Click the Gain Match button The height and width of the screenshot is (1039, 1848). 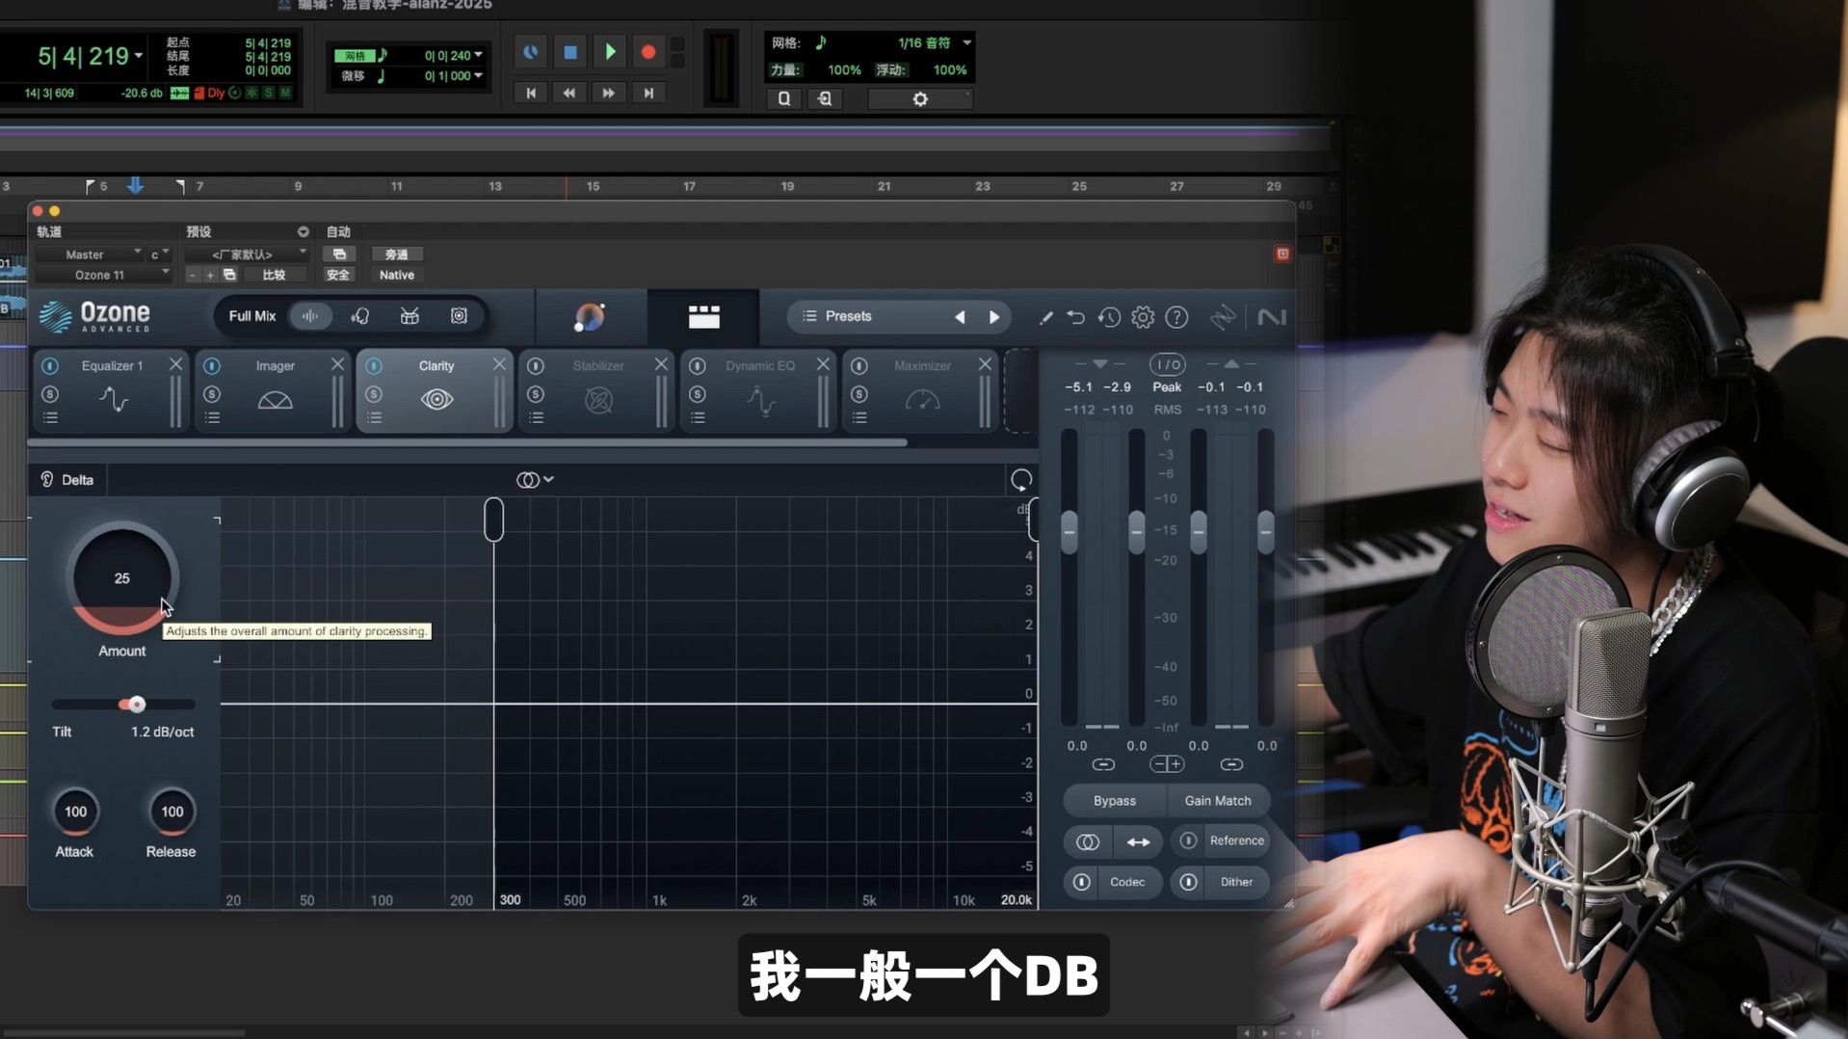[x=1218, y=801]
